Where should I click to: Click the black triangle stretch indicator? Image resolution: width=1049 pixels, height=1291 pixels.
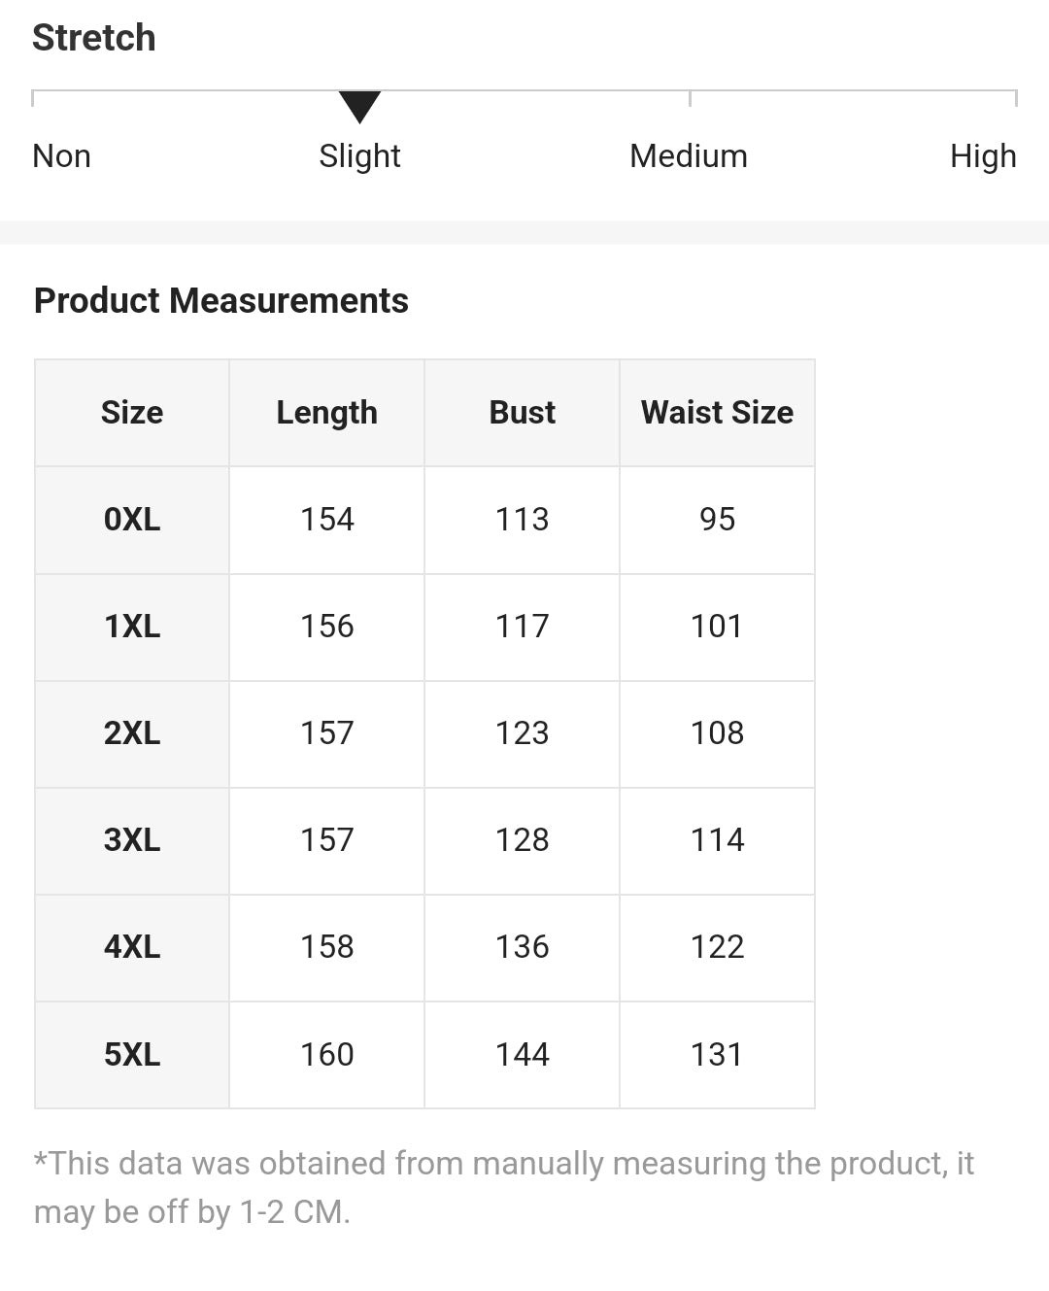point(359,106)
